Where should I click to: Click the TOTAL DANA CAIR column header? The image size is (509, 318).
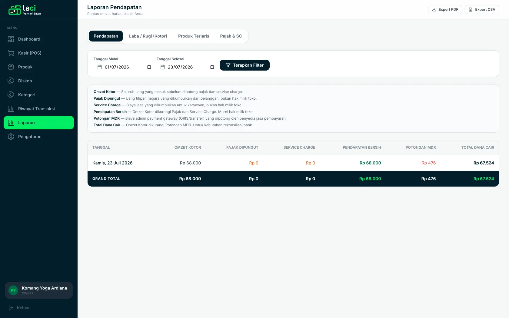pos(478,147)
